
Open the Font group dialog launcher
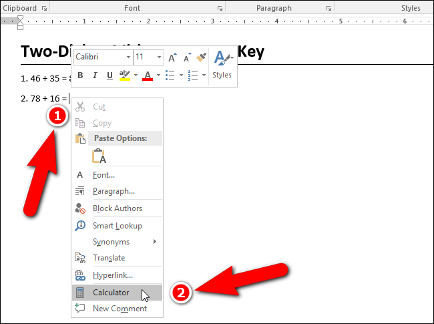tap(220, 8)
